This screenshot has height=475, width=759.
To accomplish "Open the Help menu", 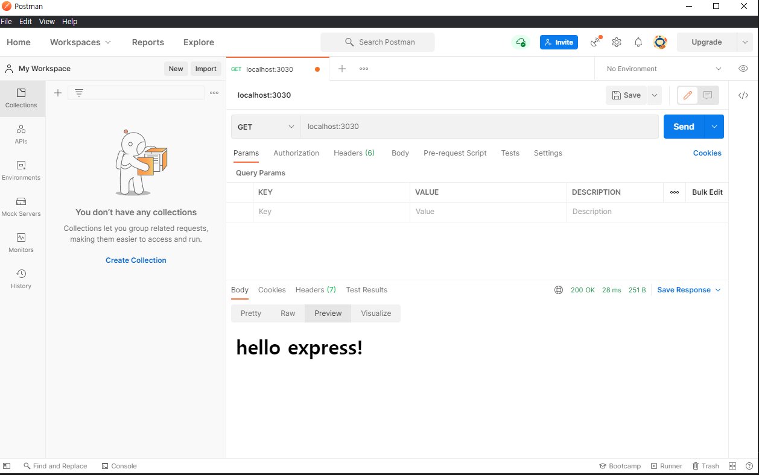I will [70, 21].
